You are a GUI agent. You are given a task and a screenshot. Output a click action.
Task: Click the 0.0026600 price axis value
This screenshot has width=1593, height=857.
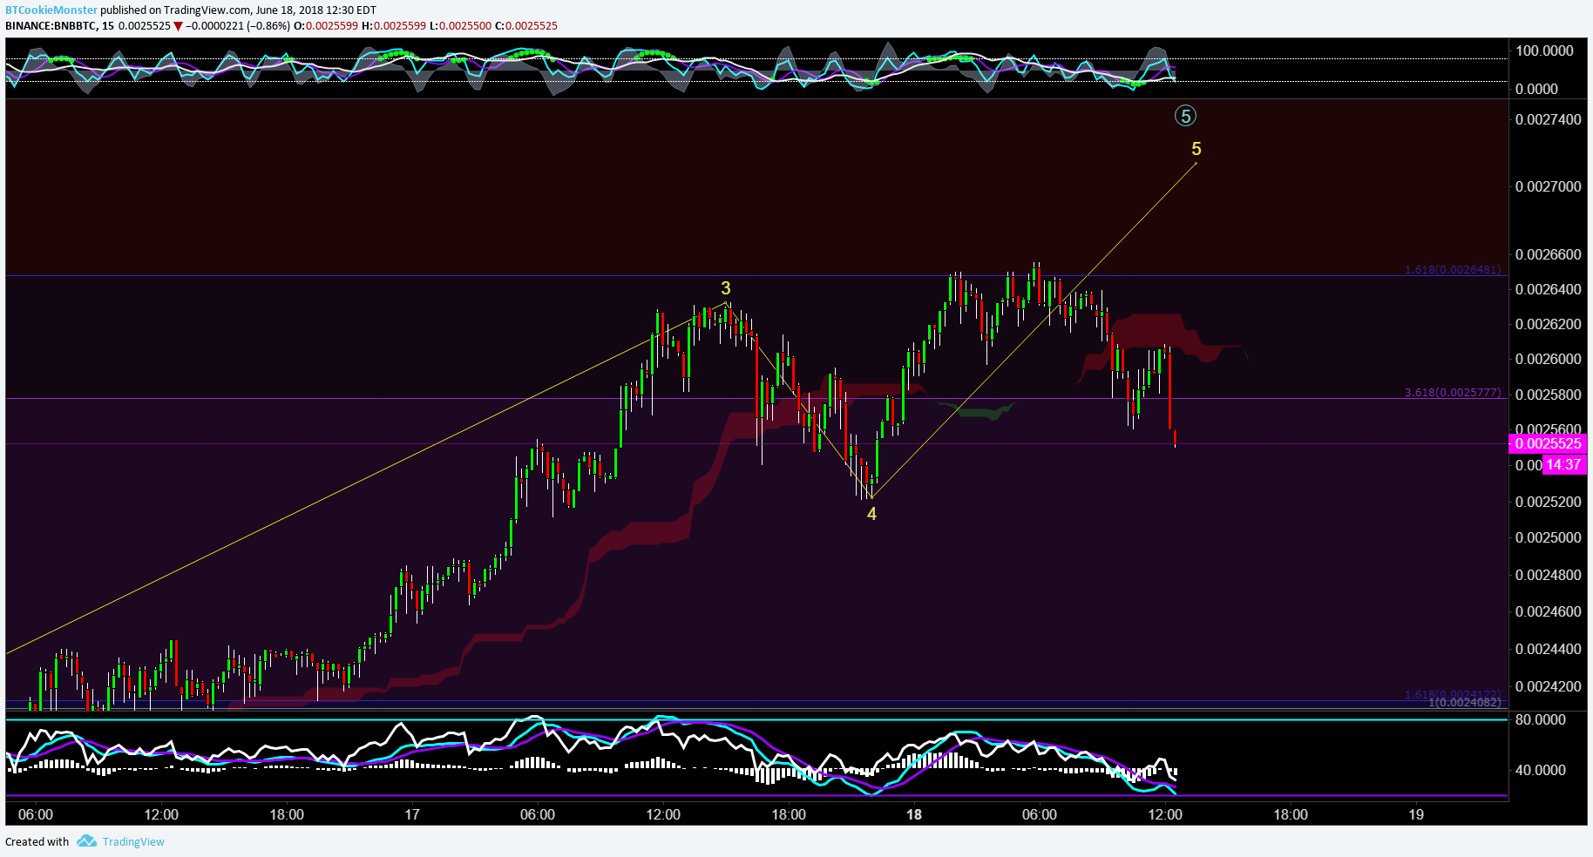point(1548,254)
